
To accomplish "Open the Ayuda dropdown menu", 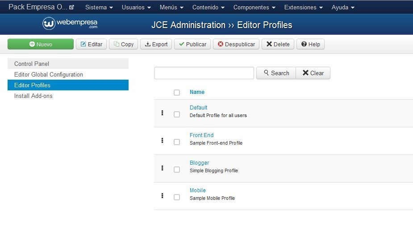I will 343,8.
